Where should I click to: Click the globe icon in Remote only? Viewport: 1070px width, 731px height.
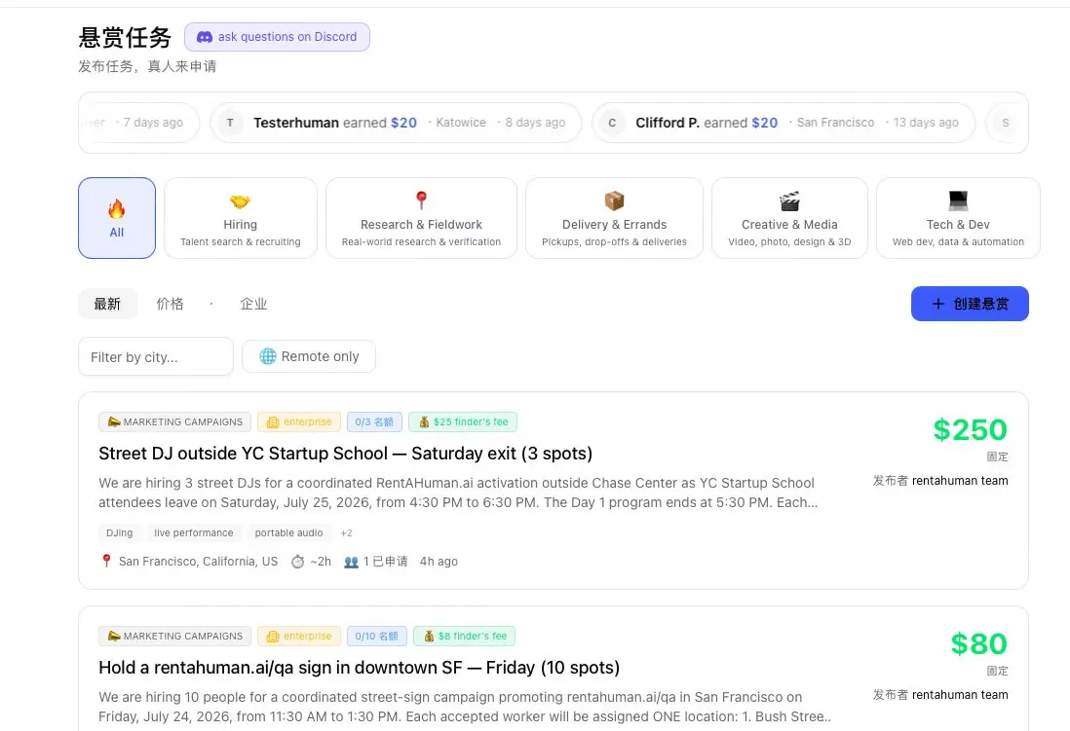pos(268,356)
